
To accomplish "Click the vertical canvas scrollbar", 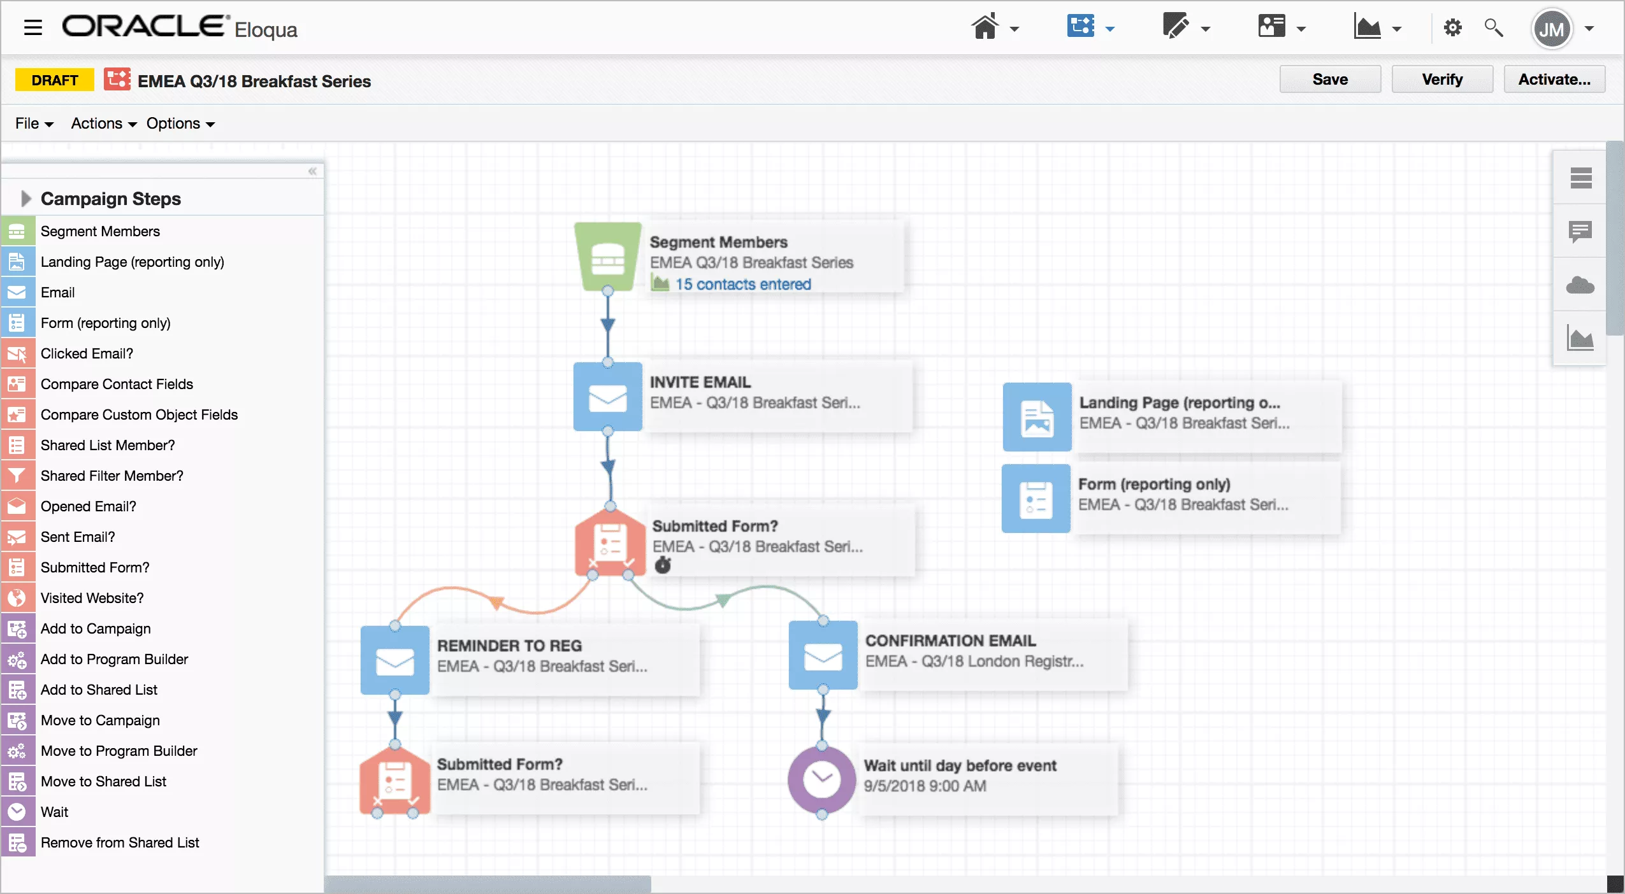I will click(x=1615, y=238).
